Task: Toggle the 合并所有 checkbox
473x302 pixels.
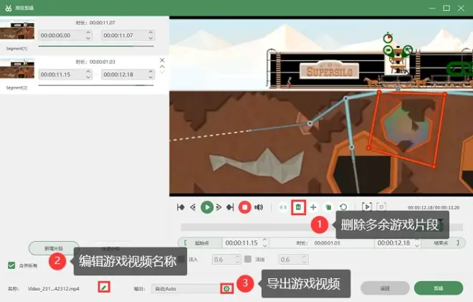Action: pos(11,265)
